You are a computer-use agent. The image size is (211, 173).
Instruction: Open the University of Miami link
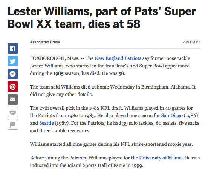pyautogui.click(x=160, y=158)
